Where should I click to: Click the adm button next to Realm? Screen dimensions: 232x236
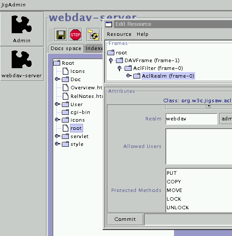(x=226, y=119)
